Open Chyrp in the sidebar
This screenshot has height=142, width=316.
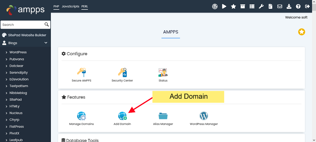[14, 120]
